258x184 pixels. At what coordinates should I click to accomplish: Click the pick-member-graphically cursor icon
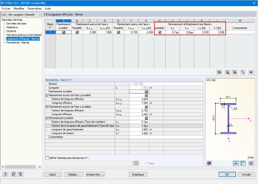pos(243,72)
